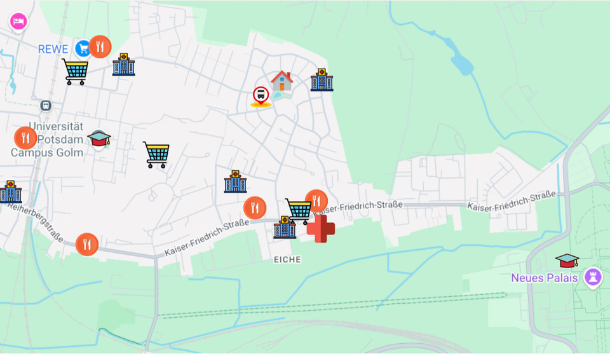Click the Neues Palais label
The height and width of the screenshot is (354, 610).
(545, 278)
